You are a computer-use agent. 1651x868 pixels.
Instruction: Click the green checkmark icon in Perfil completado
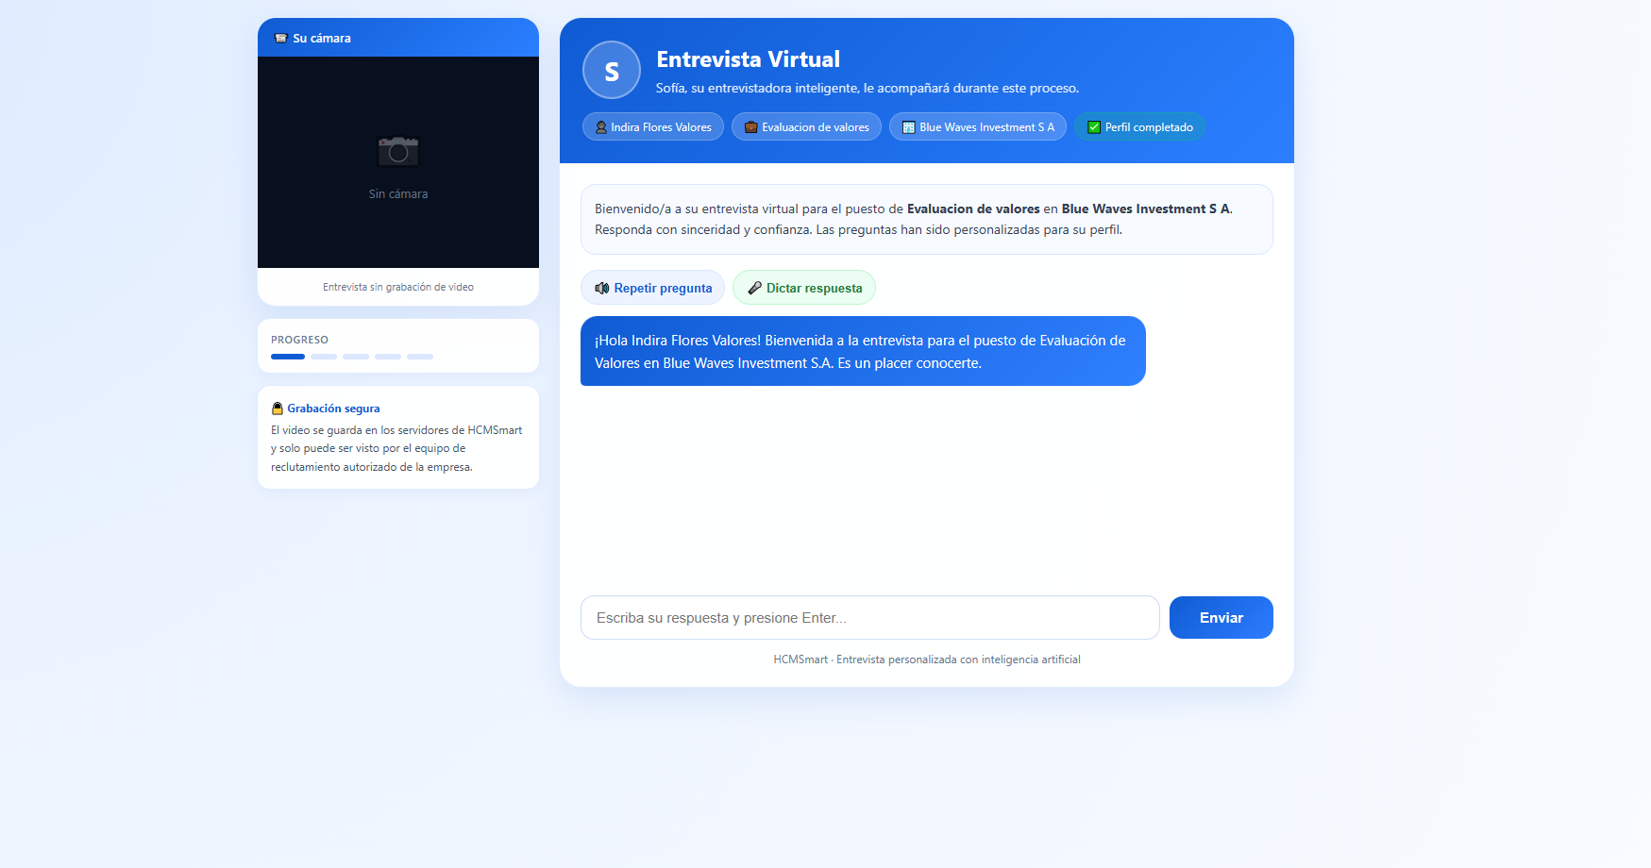coord(1094,127)
